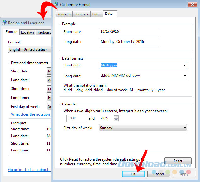Image resolution: width=200 pixels, height=182 pixels.
Task: Switch to the Numbers tab
Action: pyautogui.click(x=64, y=14)
